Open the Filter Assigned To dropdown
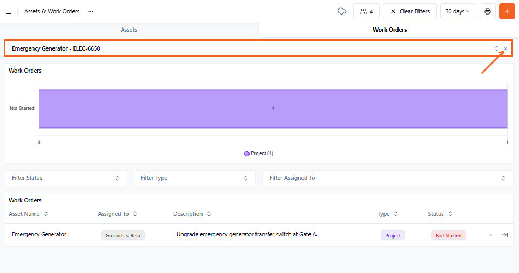This screenshot has height=273, width=519. coord(388,178)
